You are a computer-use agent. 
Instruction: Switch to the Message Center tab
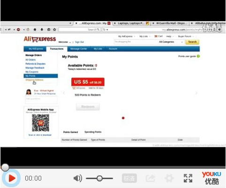79,49
